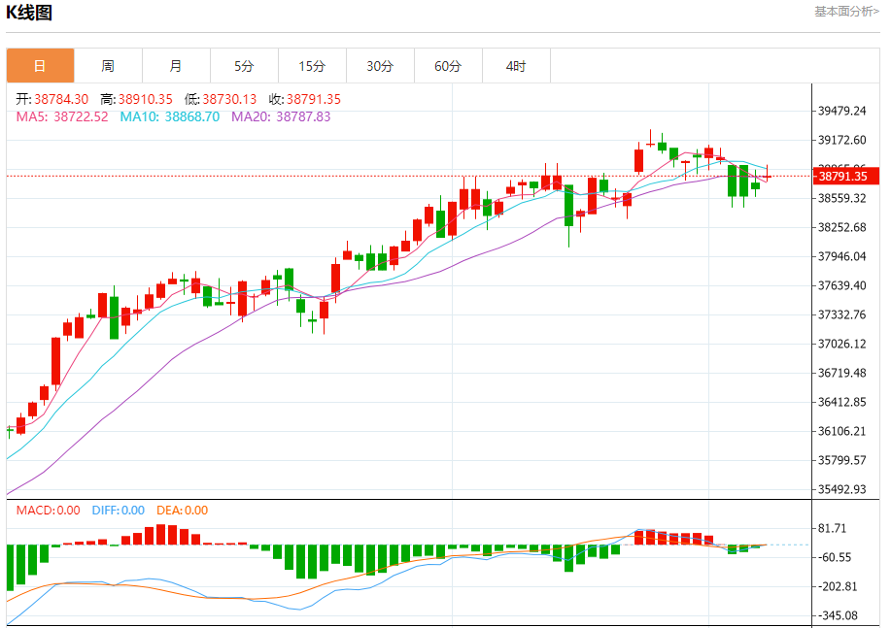Image resolution: width=891 pixels, height=628 pixels.
Task: Click the 39479.24 price axis label
Action: click(842, 111)
